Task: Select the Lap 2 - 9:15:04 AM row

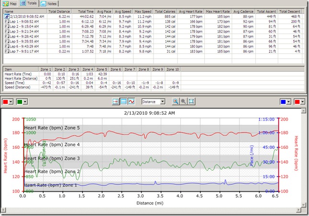Action: pos(153,26)
